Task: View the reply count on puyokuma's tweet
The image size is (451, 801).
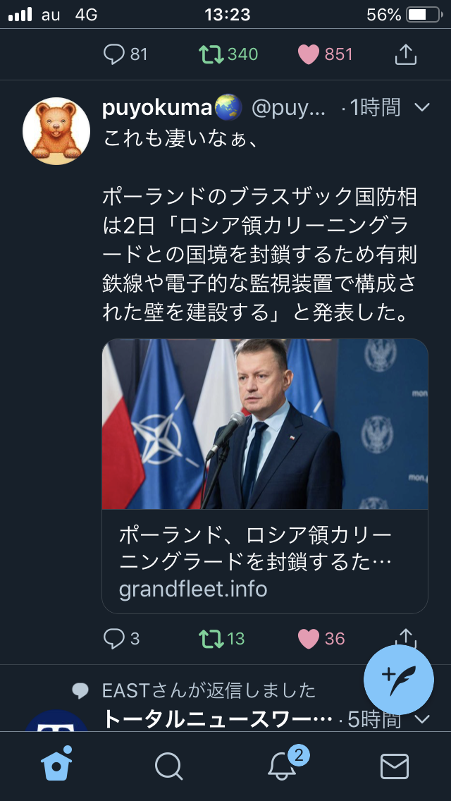Action: [x=130, y=638]
